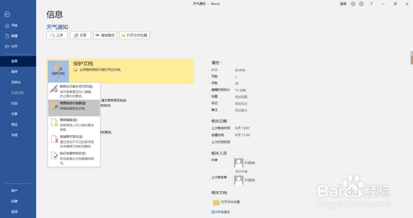Viewport: 413px width, 218px height.
Task: Choose 限制编辑 menu option
Action: tap(74, 124)
